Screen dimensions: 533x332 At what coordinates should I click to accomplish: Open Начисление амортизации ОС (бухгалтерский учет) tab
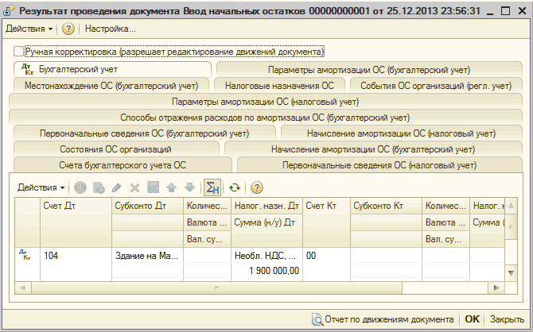(373, 149)
